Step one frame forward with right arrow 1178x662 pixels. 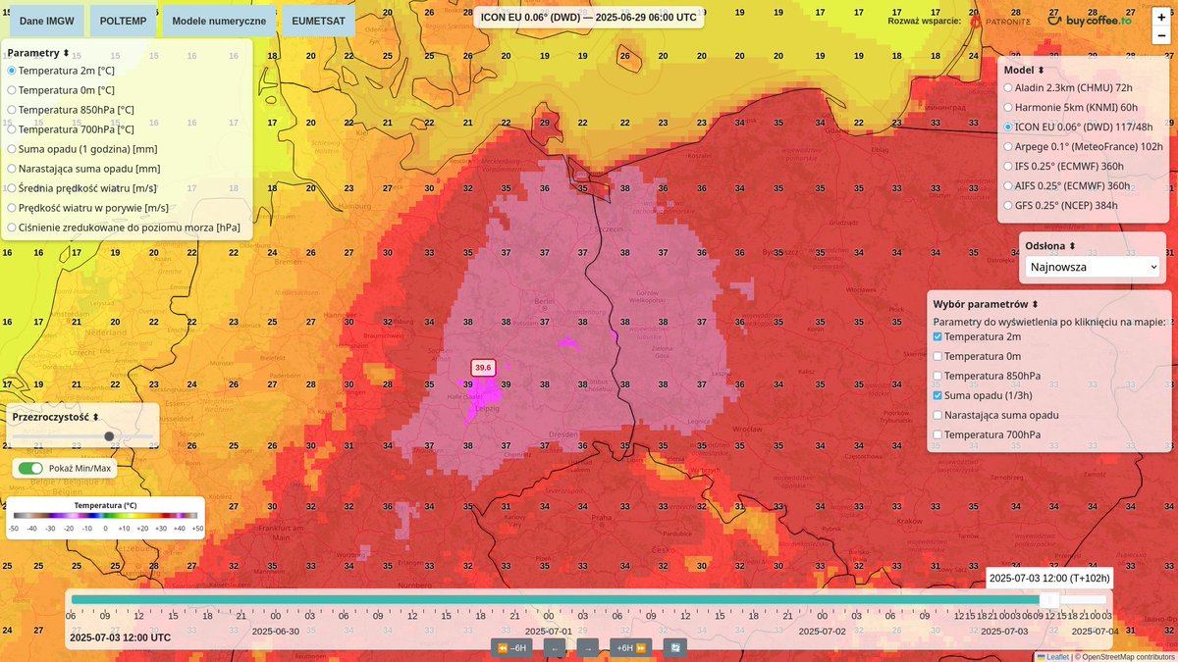(587, 647)
